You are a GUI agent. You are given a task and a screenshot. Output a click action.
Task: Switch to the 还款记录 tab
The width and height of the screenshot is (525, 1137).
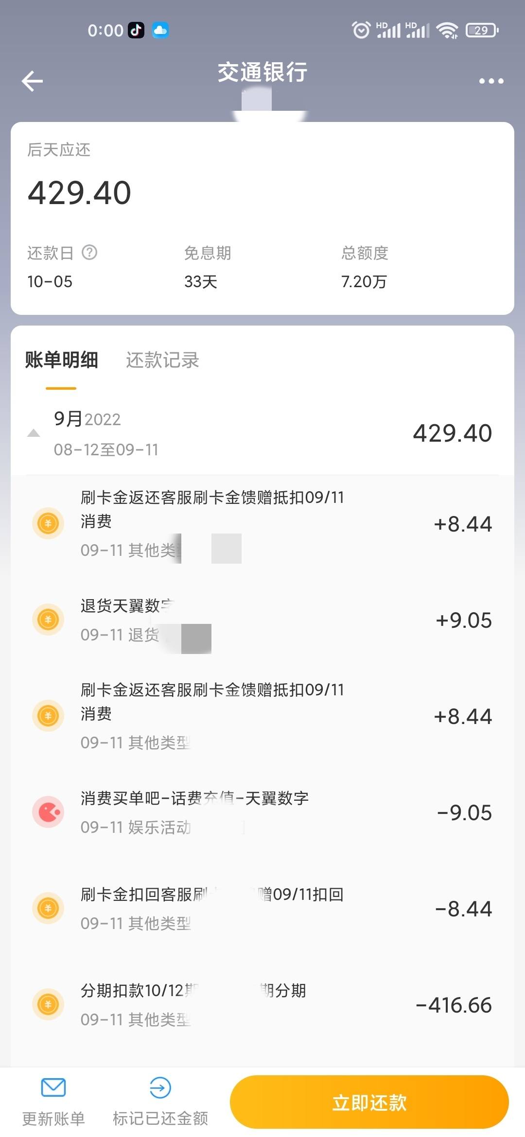[162, 360]
